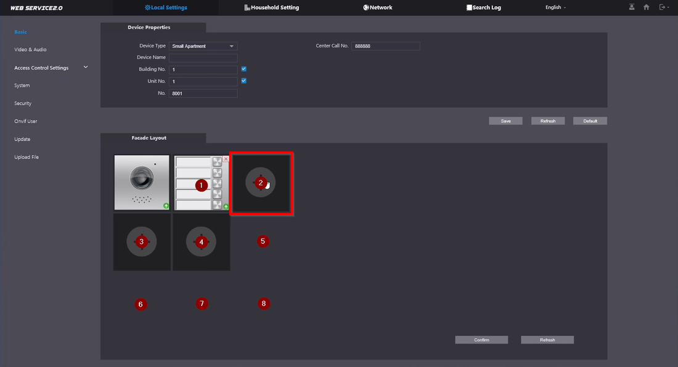Viewport: 678px width, 367px height.
Task: Select the camera module thumbnail
Action: coord(142,182)
